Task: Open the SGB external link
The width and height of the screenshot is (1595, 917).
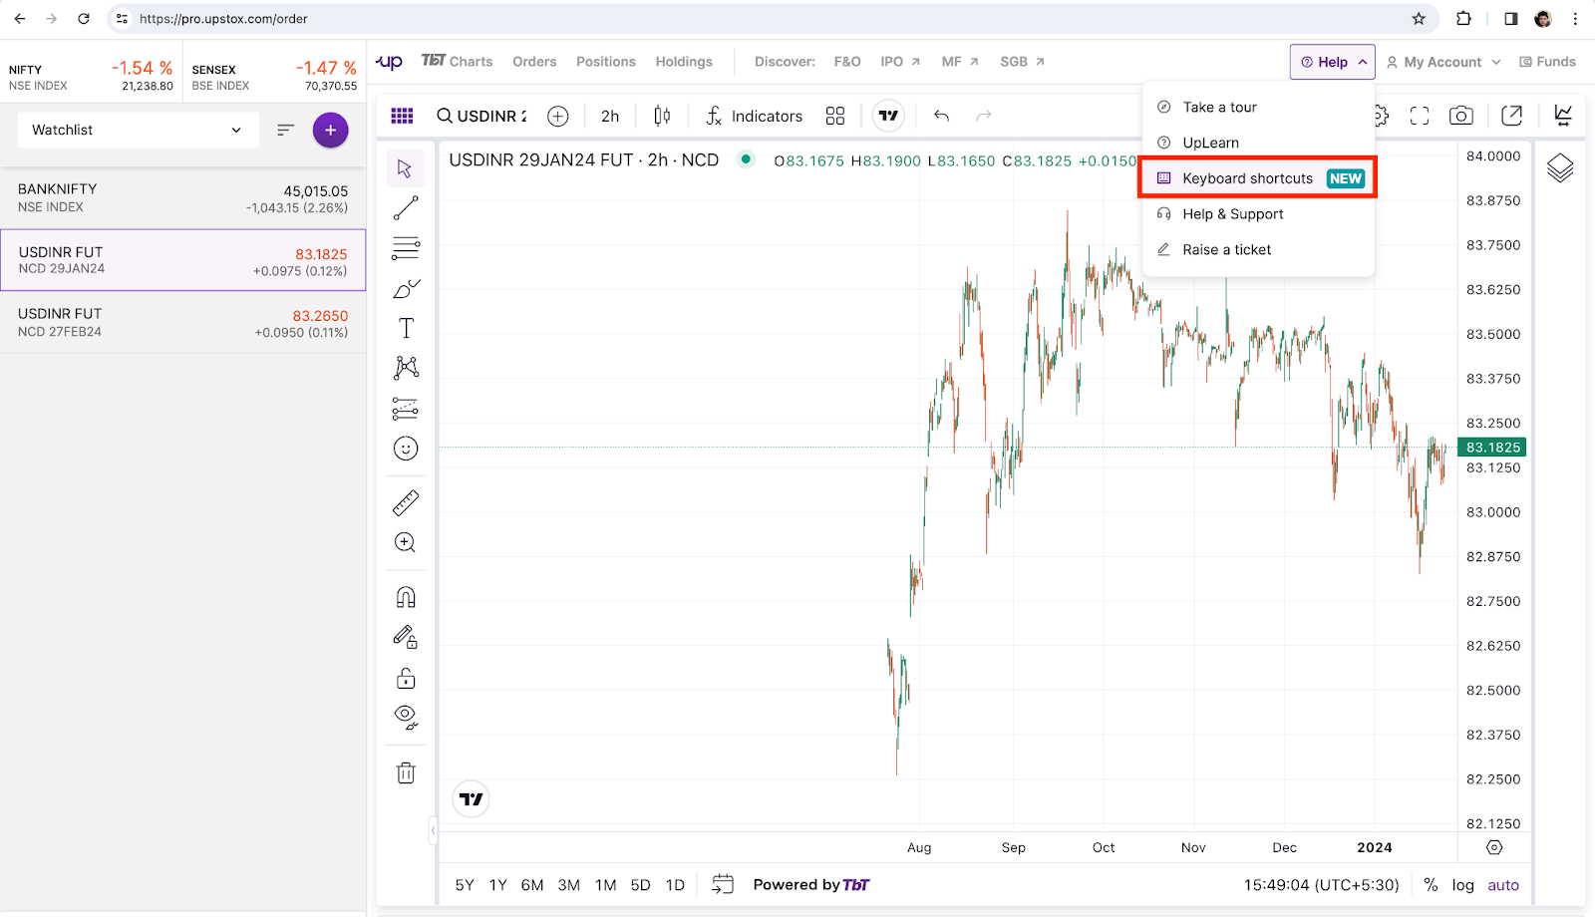Action: (1022, 62)
